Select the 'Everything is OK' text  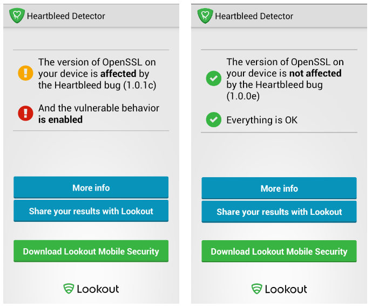[262, 120]
